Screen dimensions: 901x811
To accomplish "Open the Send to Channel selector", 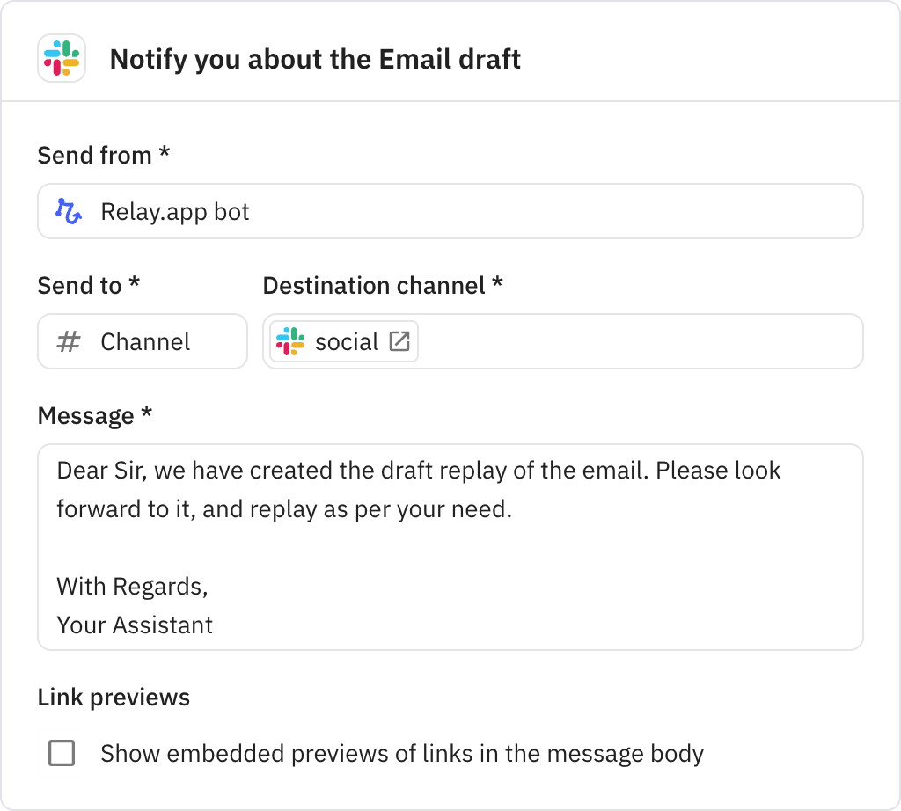I will pos(142,341).
